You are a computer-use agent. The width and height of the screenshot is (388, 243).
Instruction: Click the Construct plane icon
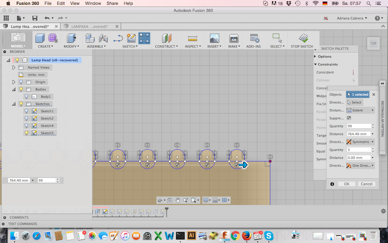[x=166, y=38]
